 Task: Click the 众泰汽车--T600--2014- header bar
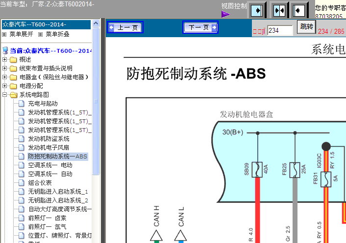pyautogui.click(x=46, y=24)
